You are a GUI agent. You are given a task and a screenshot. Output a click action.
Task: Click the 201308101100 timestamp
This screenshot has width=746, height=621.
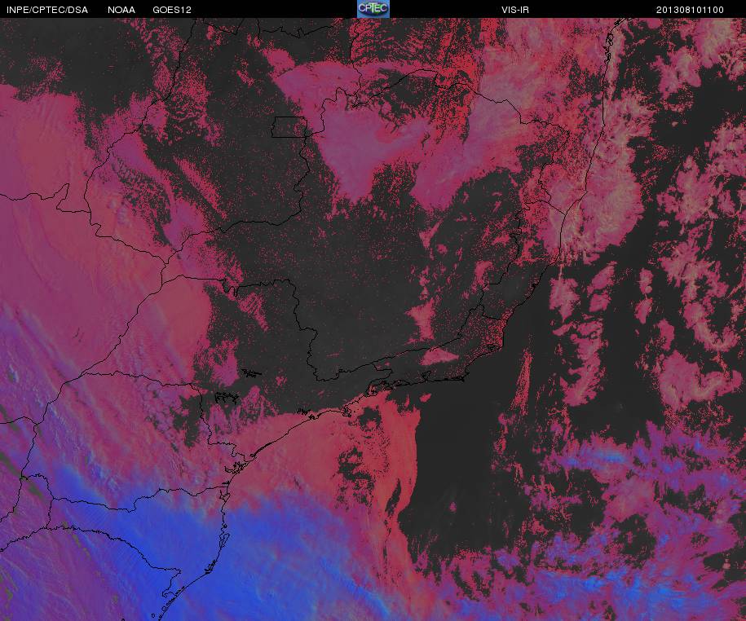[690, 10]
